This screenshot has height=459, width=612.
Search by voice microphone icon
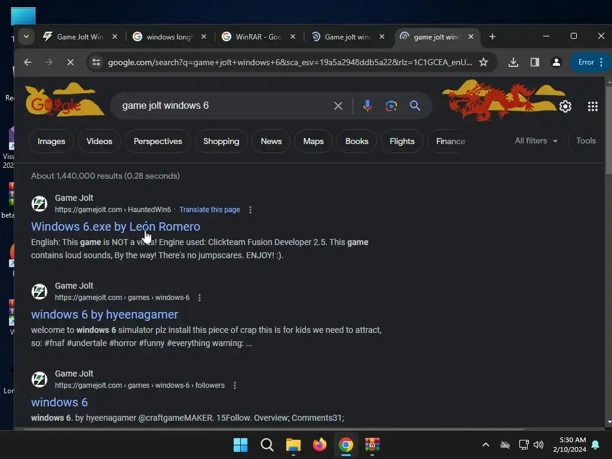[368, 106]
